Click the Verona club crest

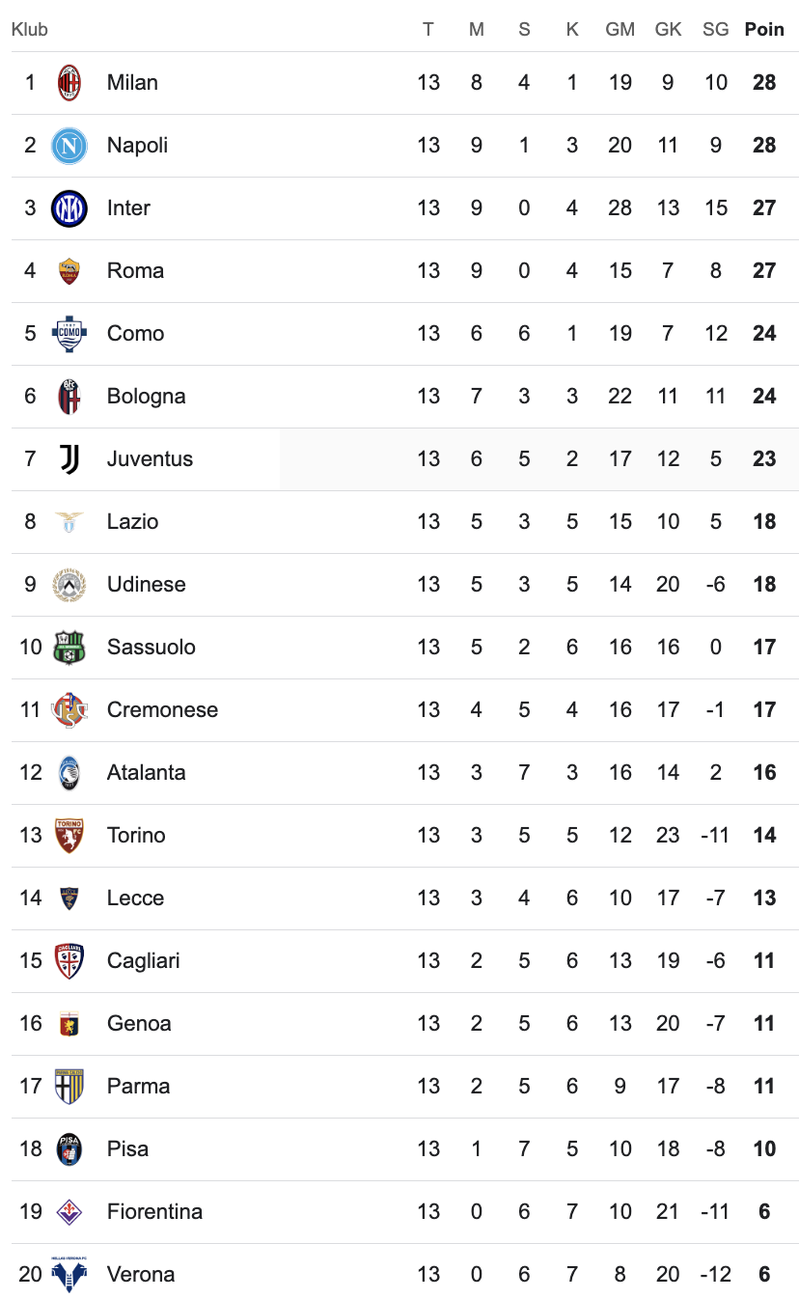click(x=69, y=1275)
